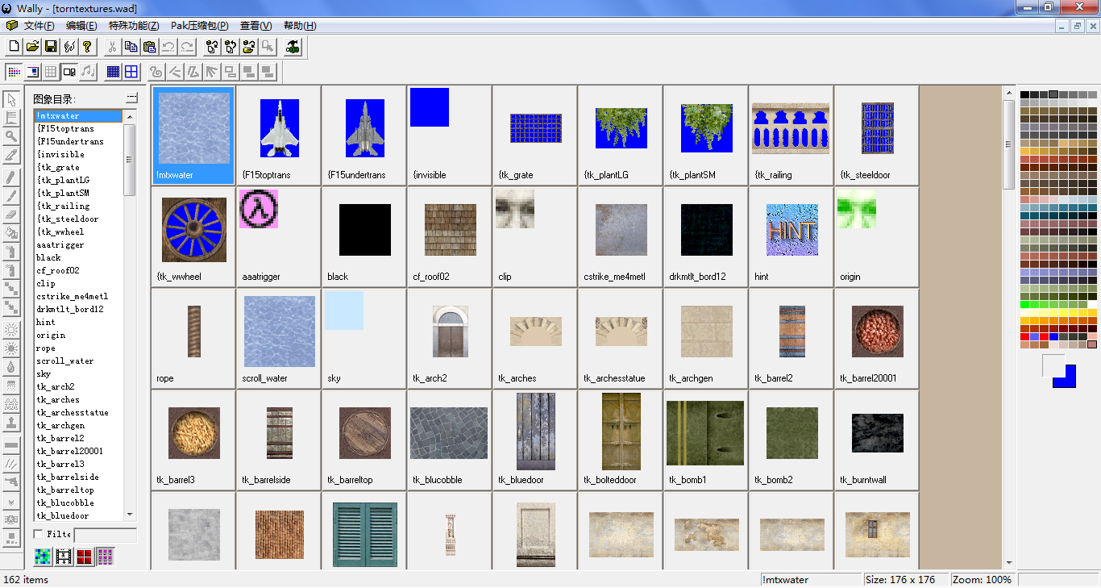Click the red four-square icon below list
Image resolution: width=1101 pixels, height=588 pixels.
pyautogui.click(x=85, y=556)
